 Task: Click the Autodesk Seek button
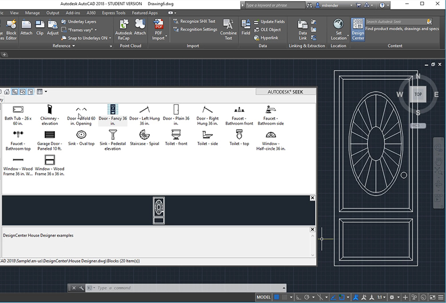pos(286,91)
